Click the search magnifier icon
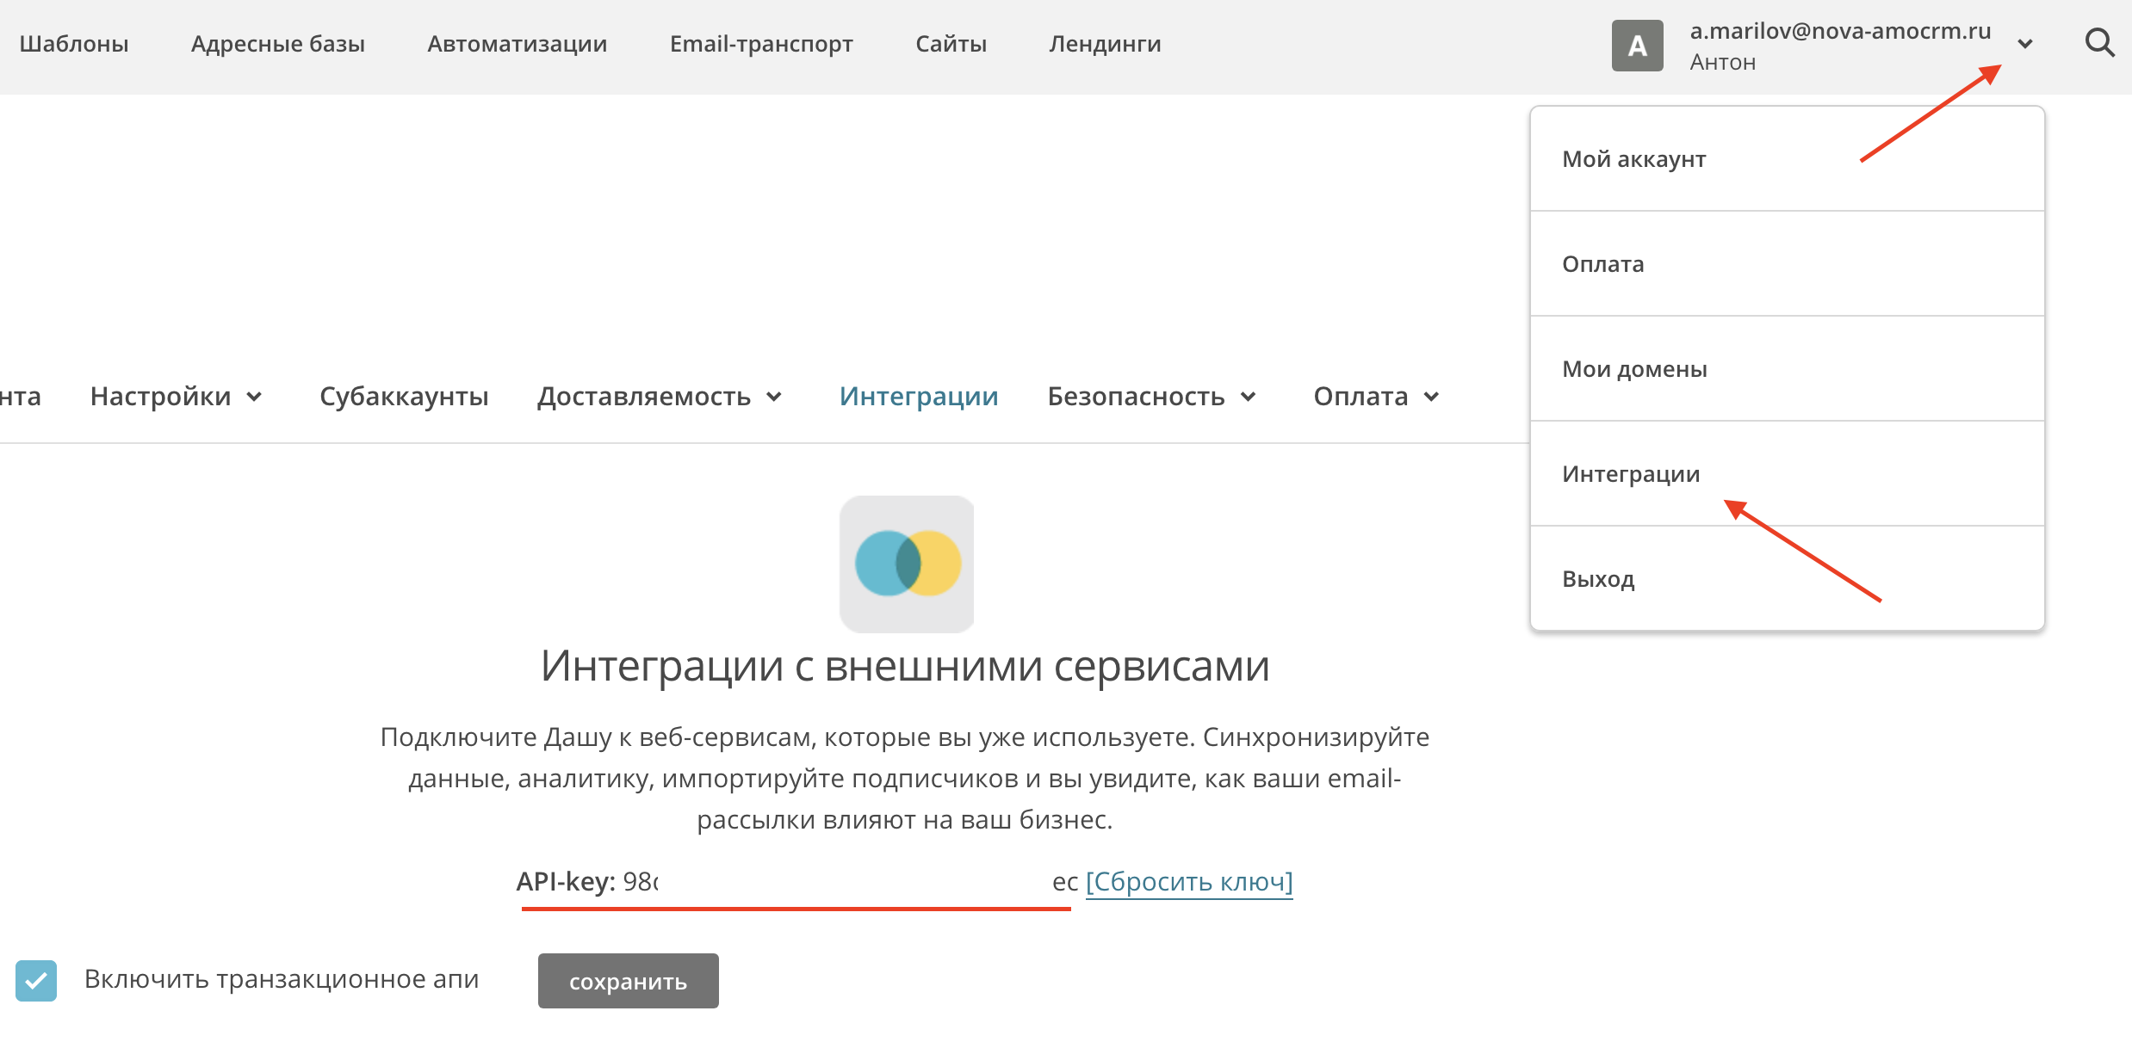The image size is (2132, 1048). (x=2099, y=43)
